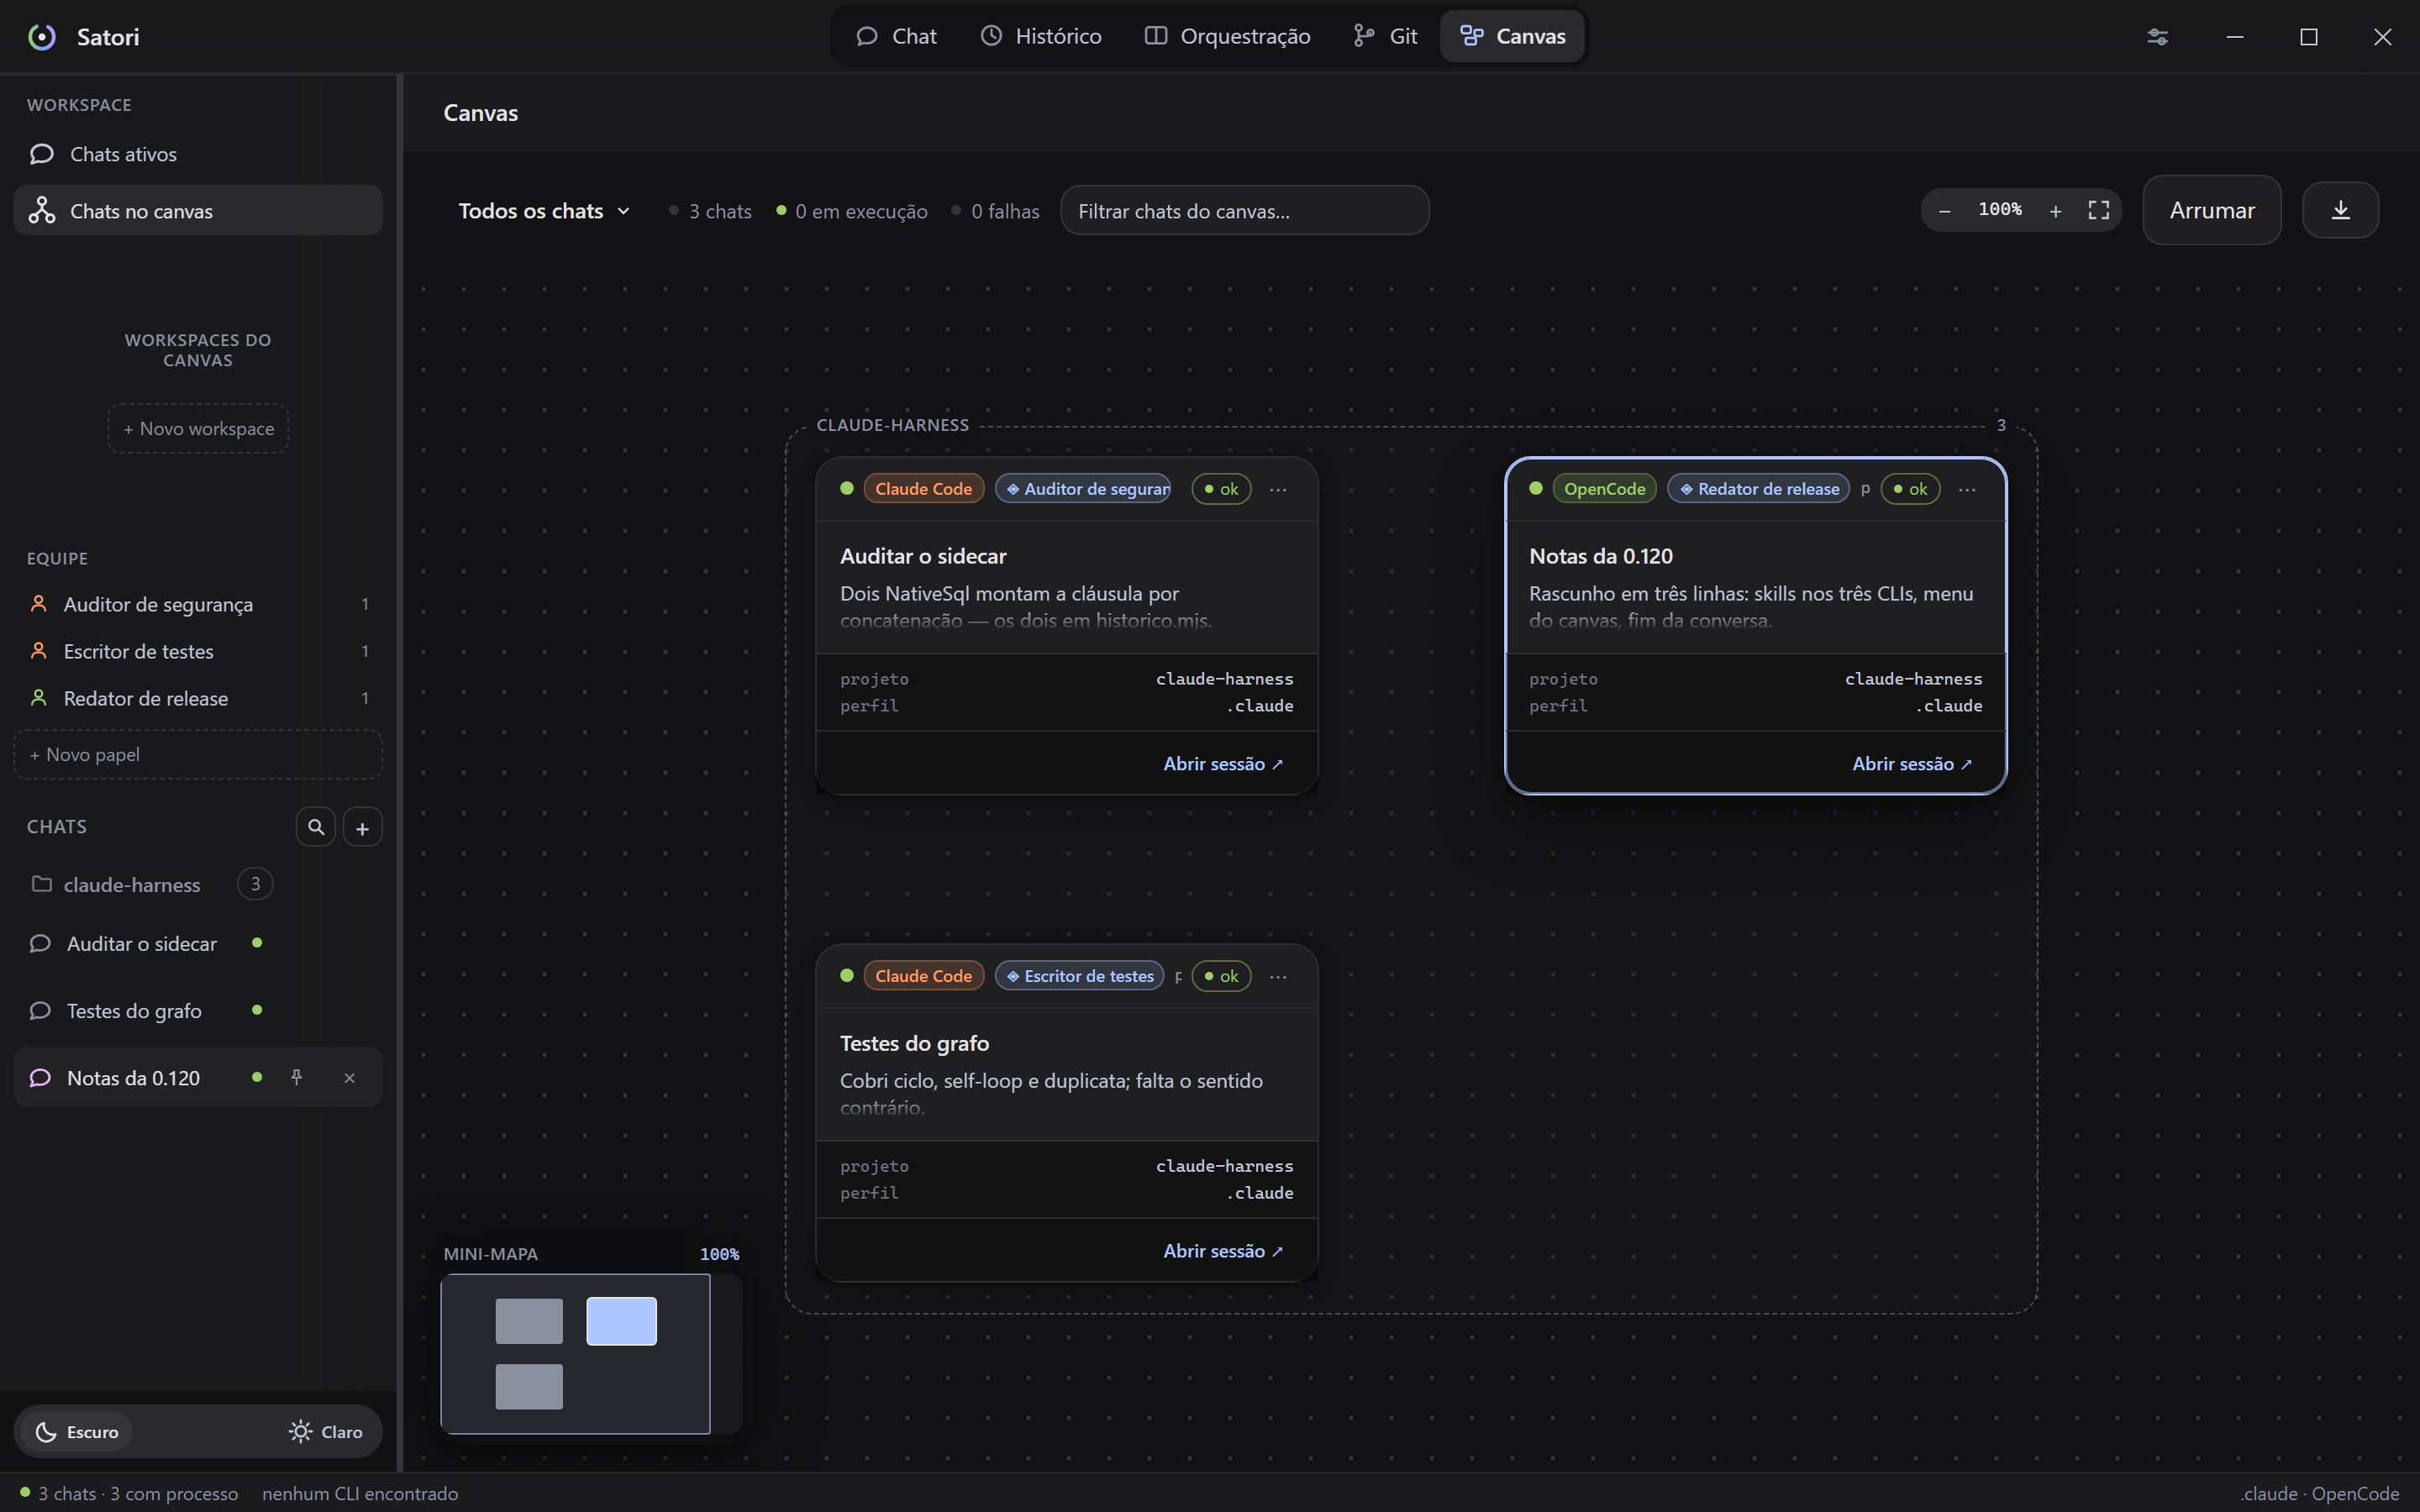Zoom in the canvas with plus button

click(2055, 210)
